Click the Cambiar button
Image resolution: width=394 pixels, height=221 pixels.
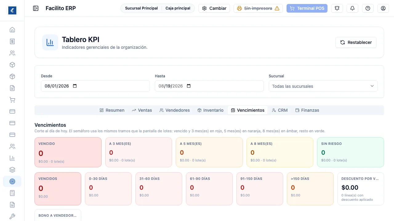pyautogui.click(x=214, y=8)
